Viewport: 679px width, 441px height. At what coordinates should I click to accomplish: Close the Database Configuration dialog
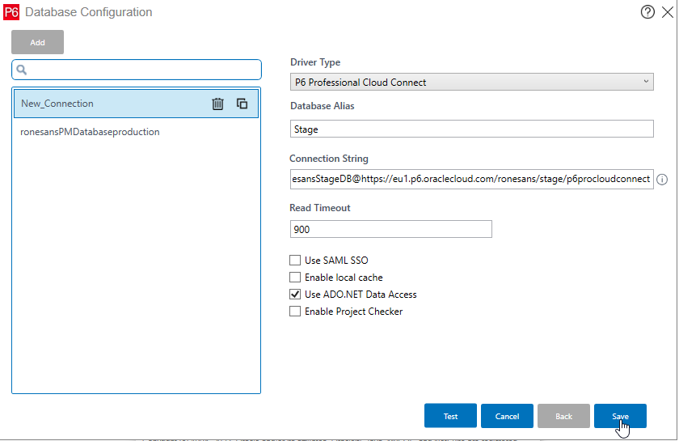tap(667, 12)
